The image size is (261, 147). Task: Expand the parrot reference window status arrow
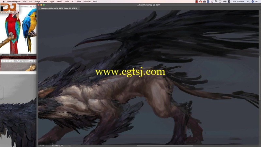(x=28, y=55)
